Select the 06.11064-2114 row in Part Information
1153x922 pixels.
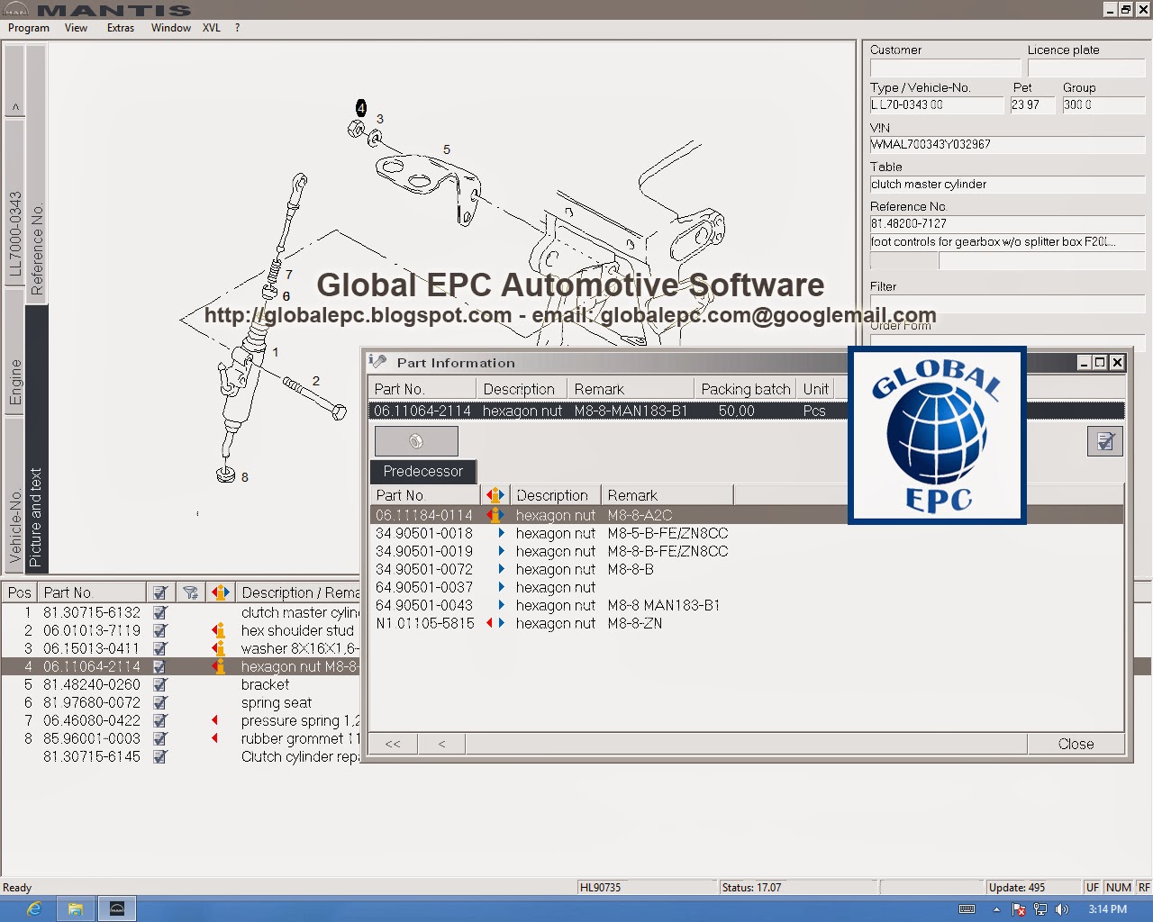(746, 411)
